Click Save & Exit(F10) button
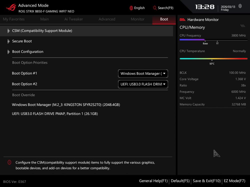The width and height of the screenshot is (250, 187). coord(206,181)
